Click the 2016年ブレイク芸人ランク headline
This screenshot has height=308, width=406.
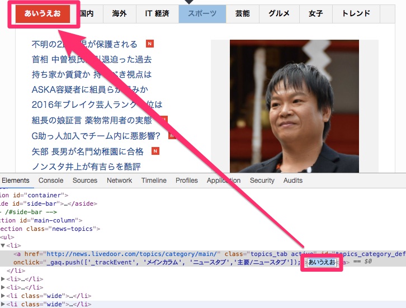tap(97, 105)
